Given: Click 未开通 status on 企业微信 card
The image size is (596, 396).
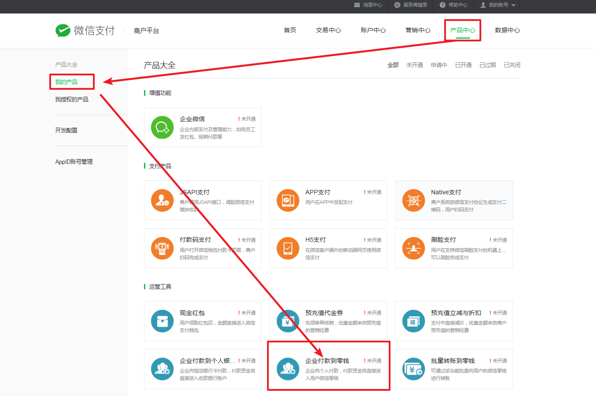Looking at the screenshot, I should click(247, 119).
